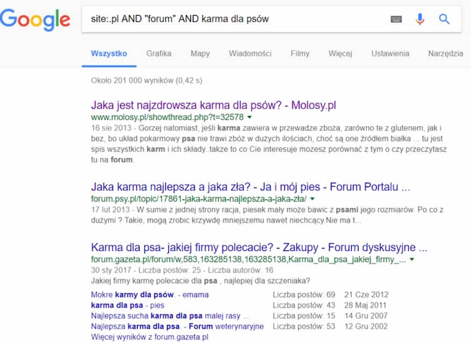471x342 pixels.
Task: Open the Molosy.pl result title
Action: point(214,105)
